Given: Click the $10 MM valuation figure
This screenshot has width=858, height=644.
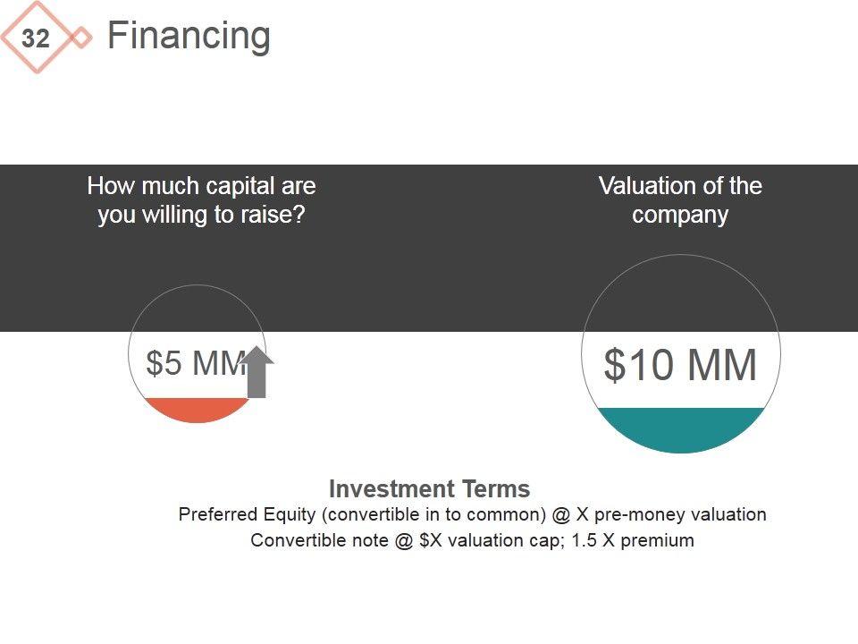Looking at the screenshot, I should coord(680,365).
